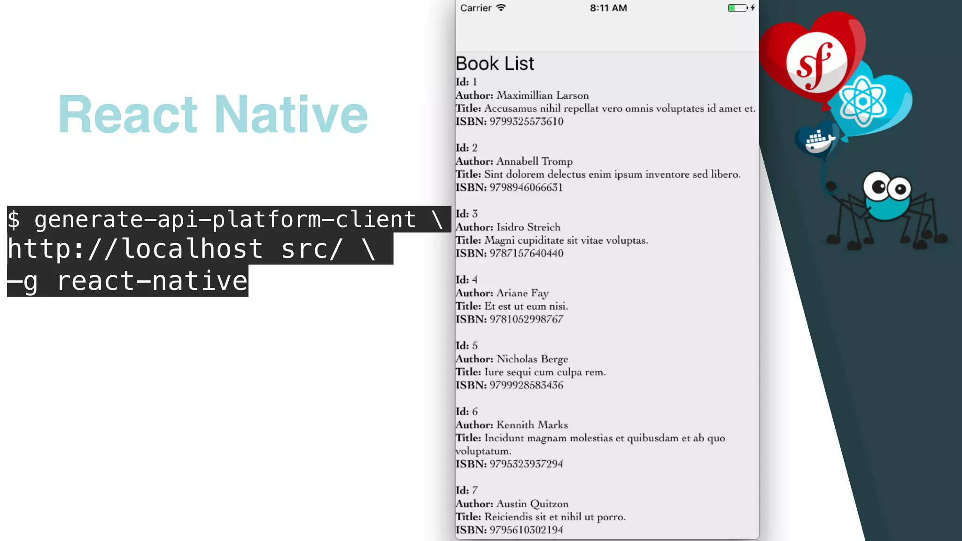Screen dimensions: 962x541
Task: Select the Id: 5 row
Action: click(x=466, y=346)
